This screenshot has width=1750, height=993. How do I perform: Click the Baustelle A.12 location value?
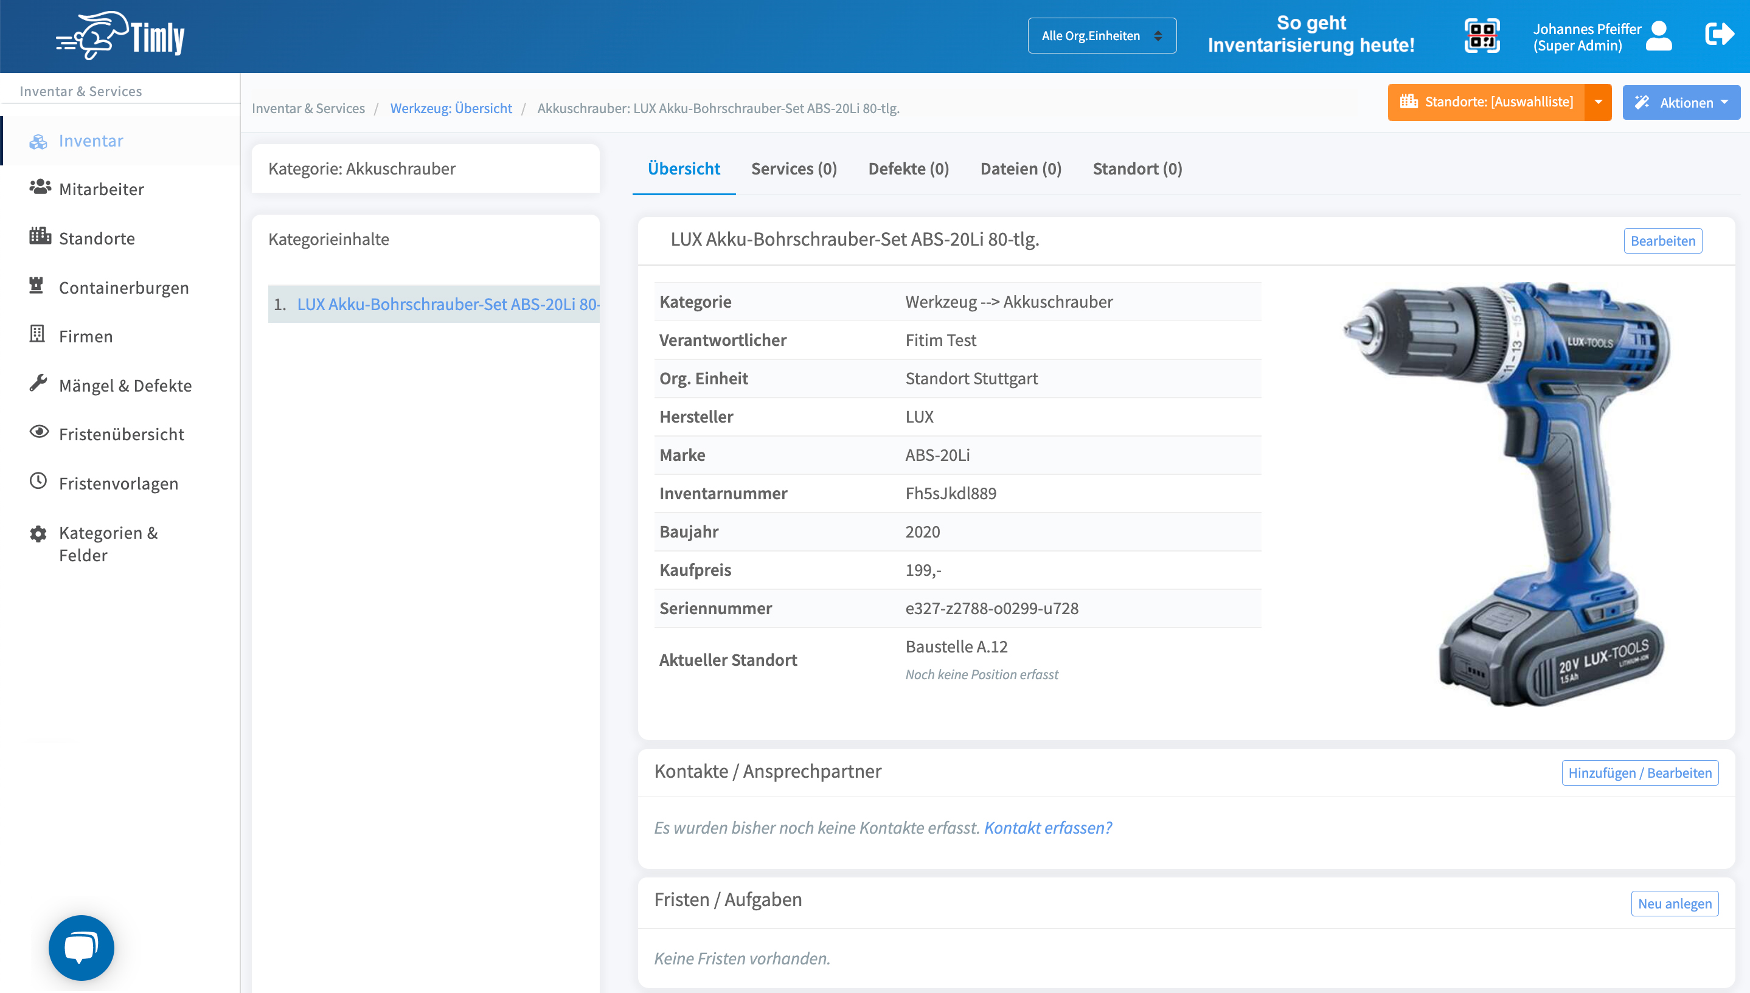click(x=956, y=646)
